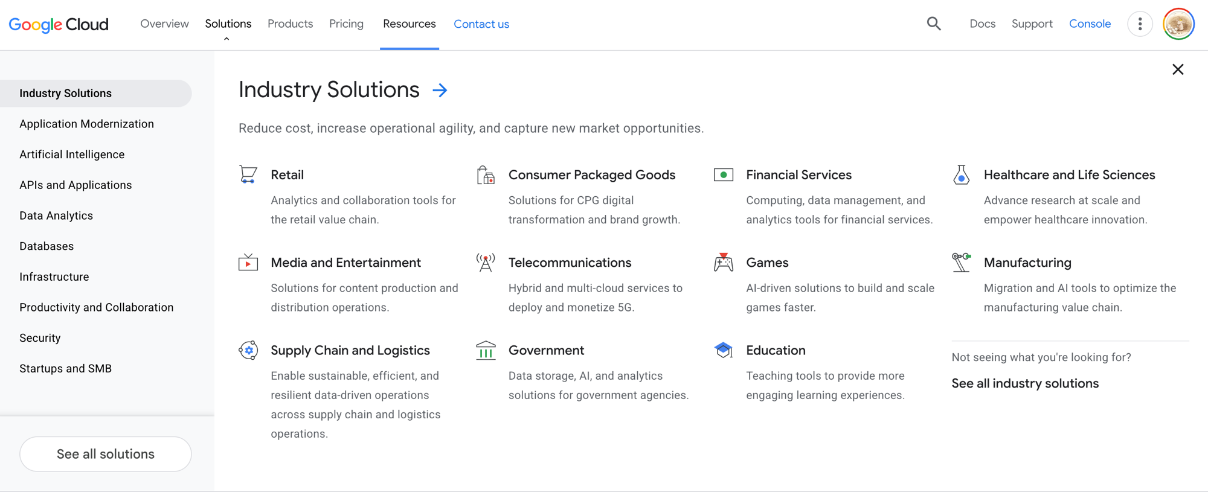1208x492 pixels.
Task: Click the blue arrow next to Industry Solutions
Action: [x=440, y=90]
